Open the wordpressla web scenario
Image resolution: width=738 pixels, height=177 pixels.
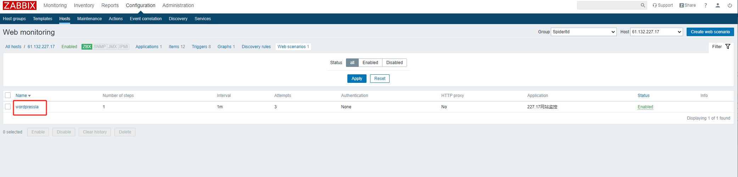(27, 107)
